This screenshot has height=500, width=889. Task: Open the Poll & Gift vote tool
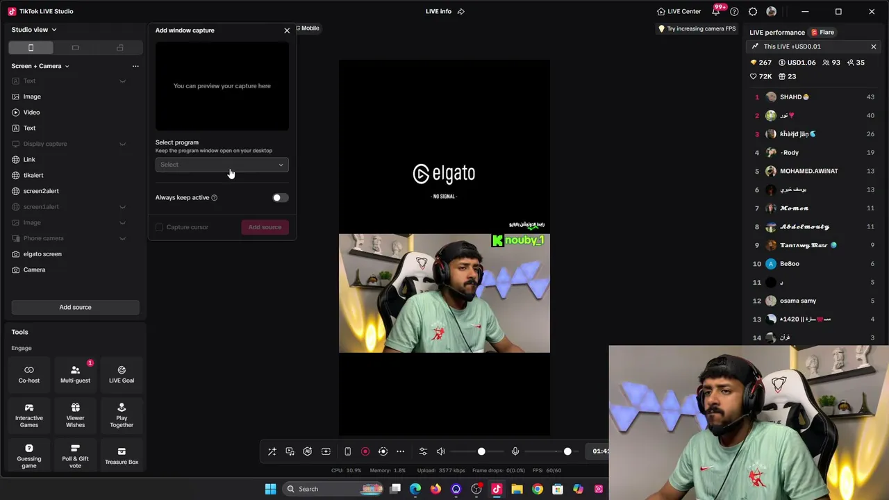click(75, 456)
